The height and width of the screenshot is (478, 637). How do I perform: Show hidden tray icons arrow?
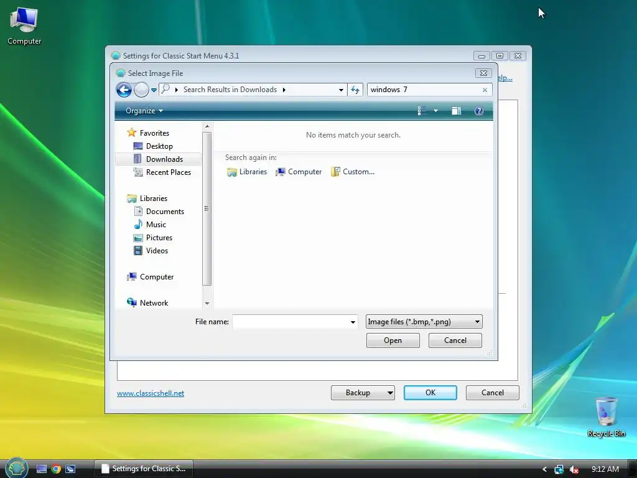[x=545, y=469]
